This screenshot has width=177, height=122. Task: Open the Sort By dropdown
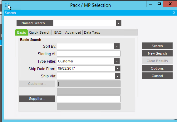point(117,46)
